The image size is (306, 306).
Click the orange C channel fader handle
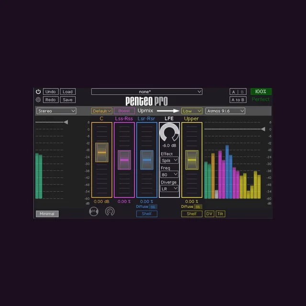[102, 153]
